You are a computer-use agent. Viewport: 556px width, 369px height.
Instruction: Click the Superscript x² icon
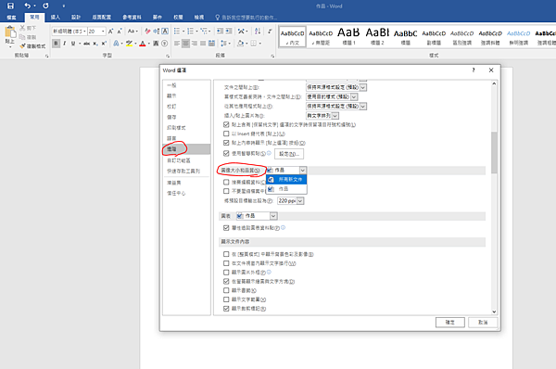pyautogui.click(x=104, y=44)
